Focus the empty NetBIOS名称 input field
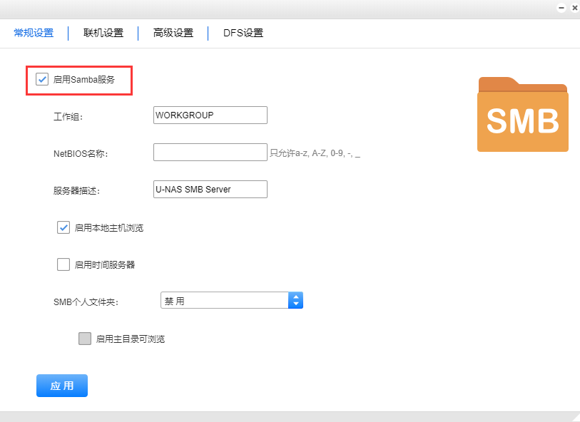 pos(210,153)
